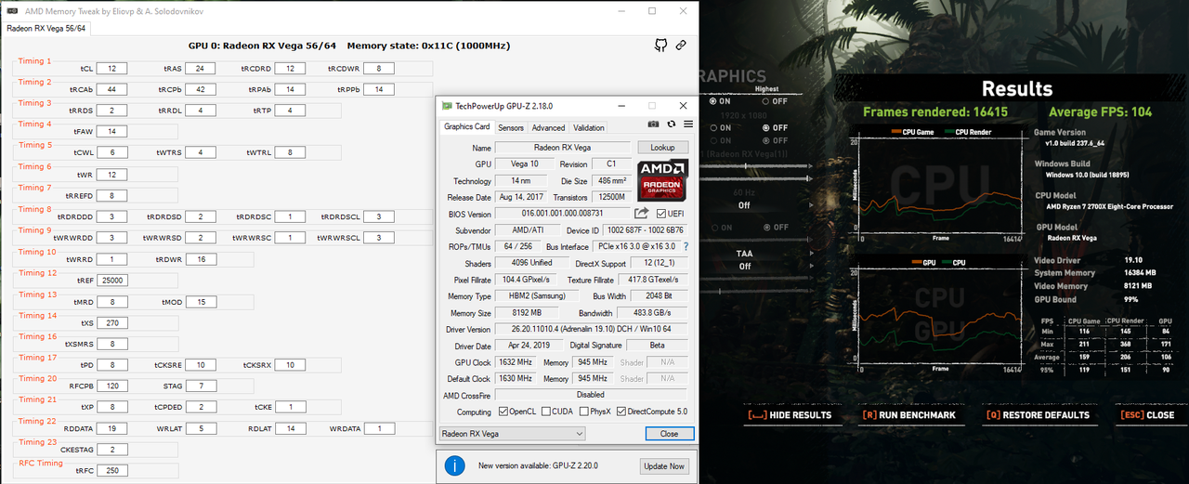Click the CKESTAG value field
Viewport: 1189px width, 484px height.
pyautogui.click(x=111, y=450)
